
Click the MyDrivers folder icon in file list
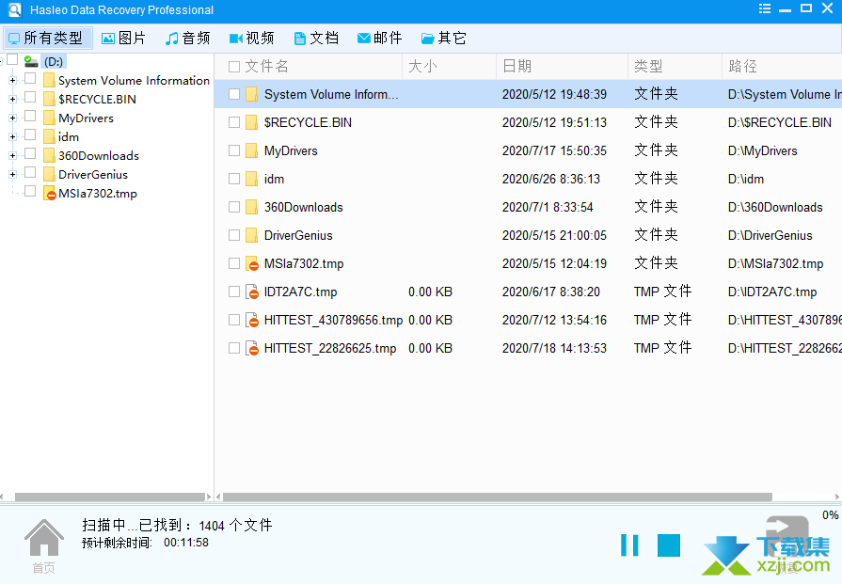click(251, 150)
